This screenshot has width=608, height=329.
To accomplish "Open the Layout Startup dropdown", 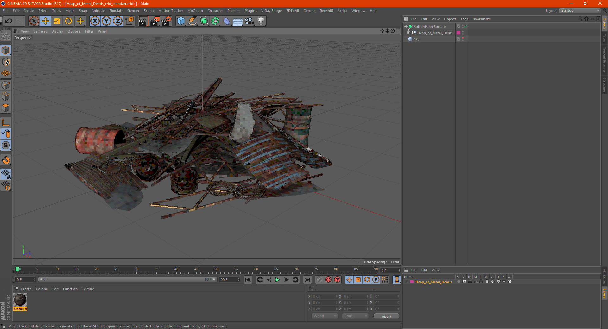I will coord(580,10).
